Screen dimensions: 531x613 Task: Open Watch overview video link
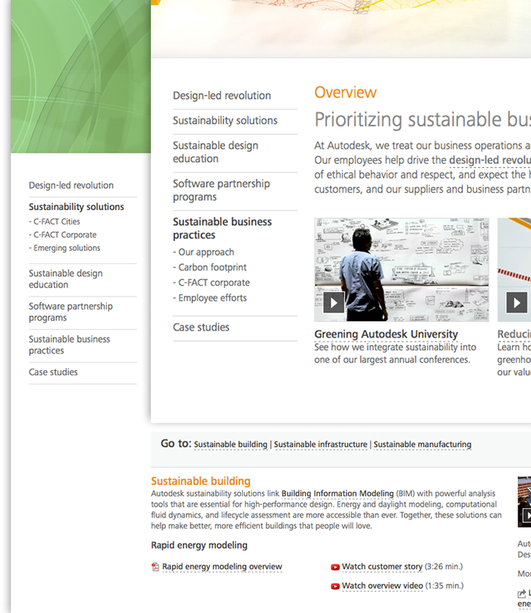(382, 586)
